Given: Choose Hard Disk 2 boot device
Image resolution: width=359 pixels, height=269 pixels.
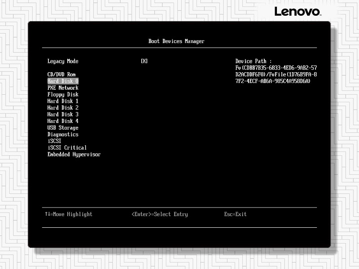Looking at the screenshot, I should click(63, 108).
